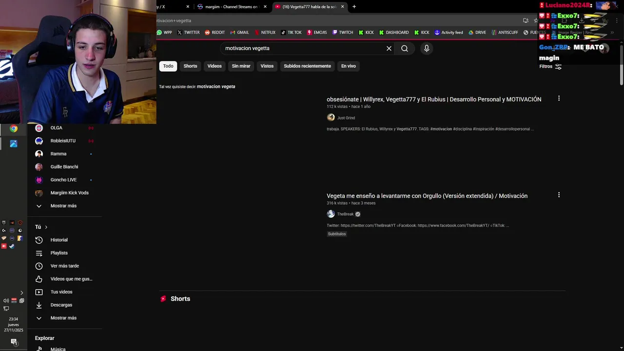Open the REDDIT bookmark
The height and width of the screenshot is (351, 624).
coord(215,32)
